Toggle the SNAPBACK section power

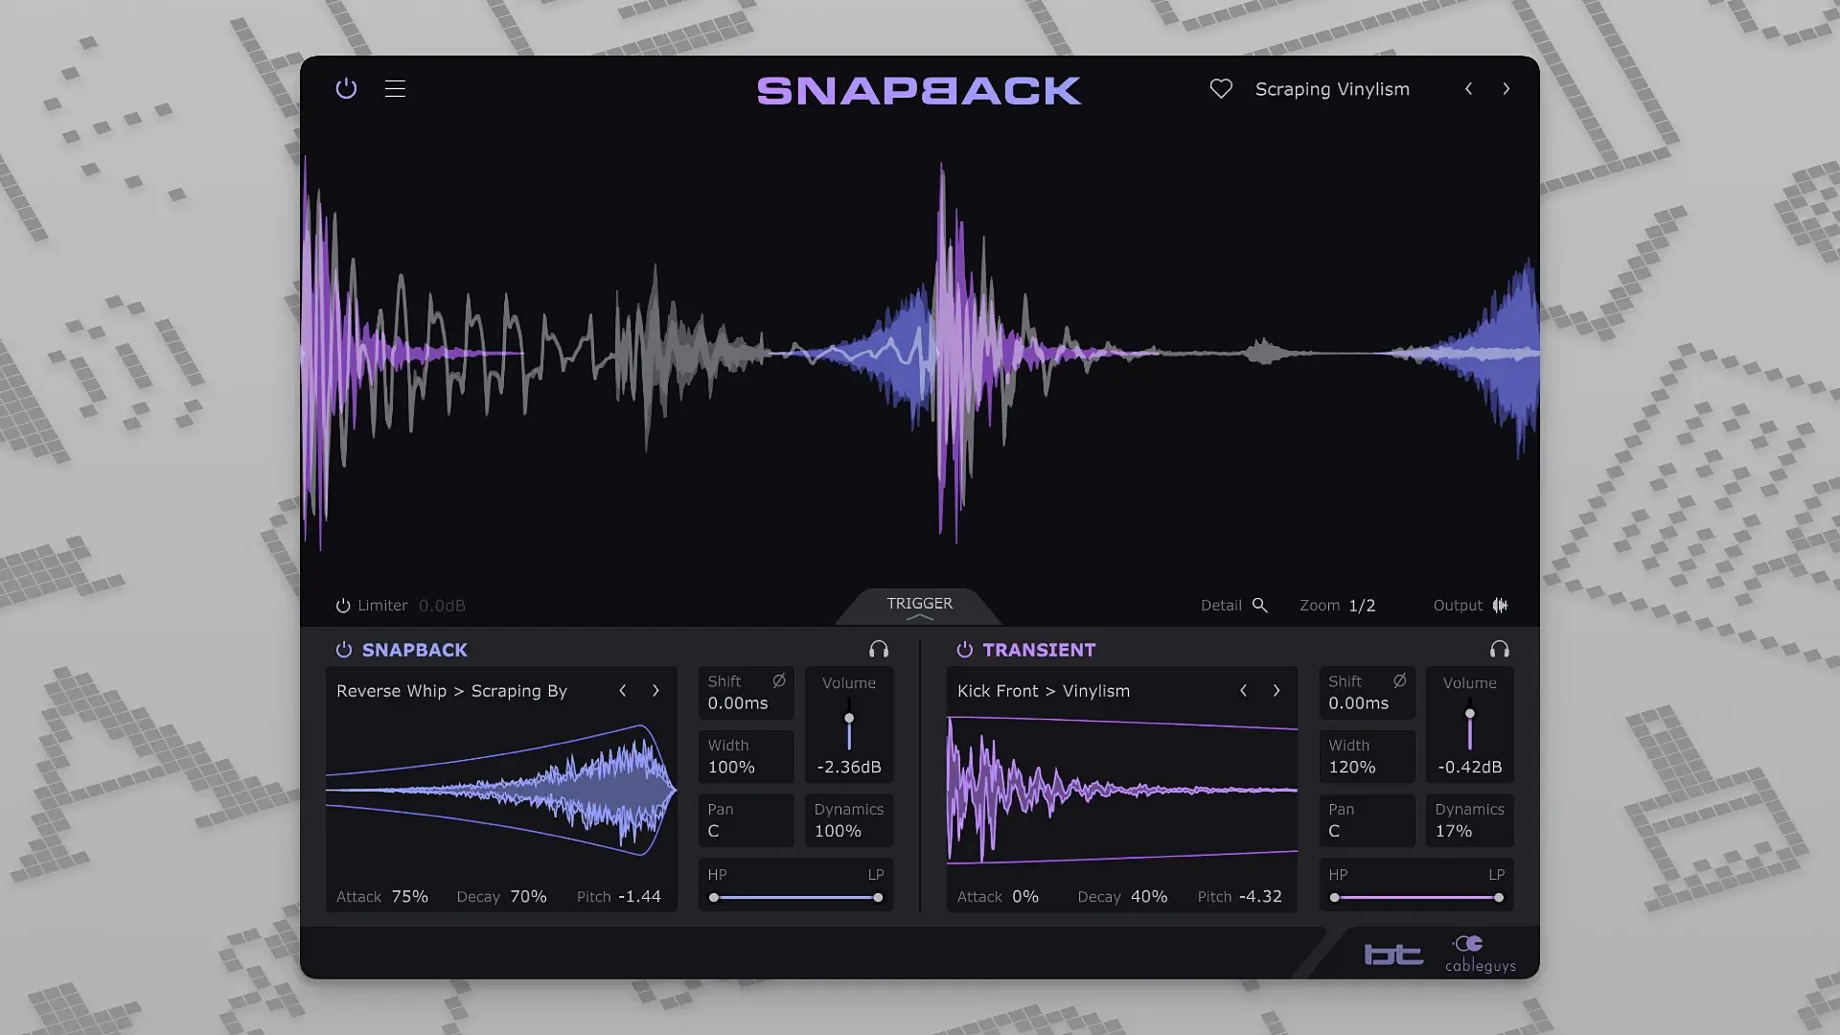(343, 650)
